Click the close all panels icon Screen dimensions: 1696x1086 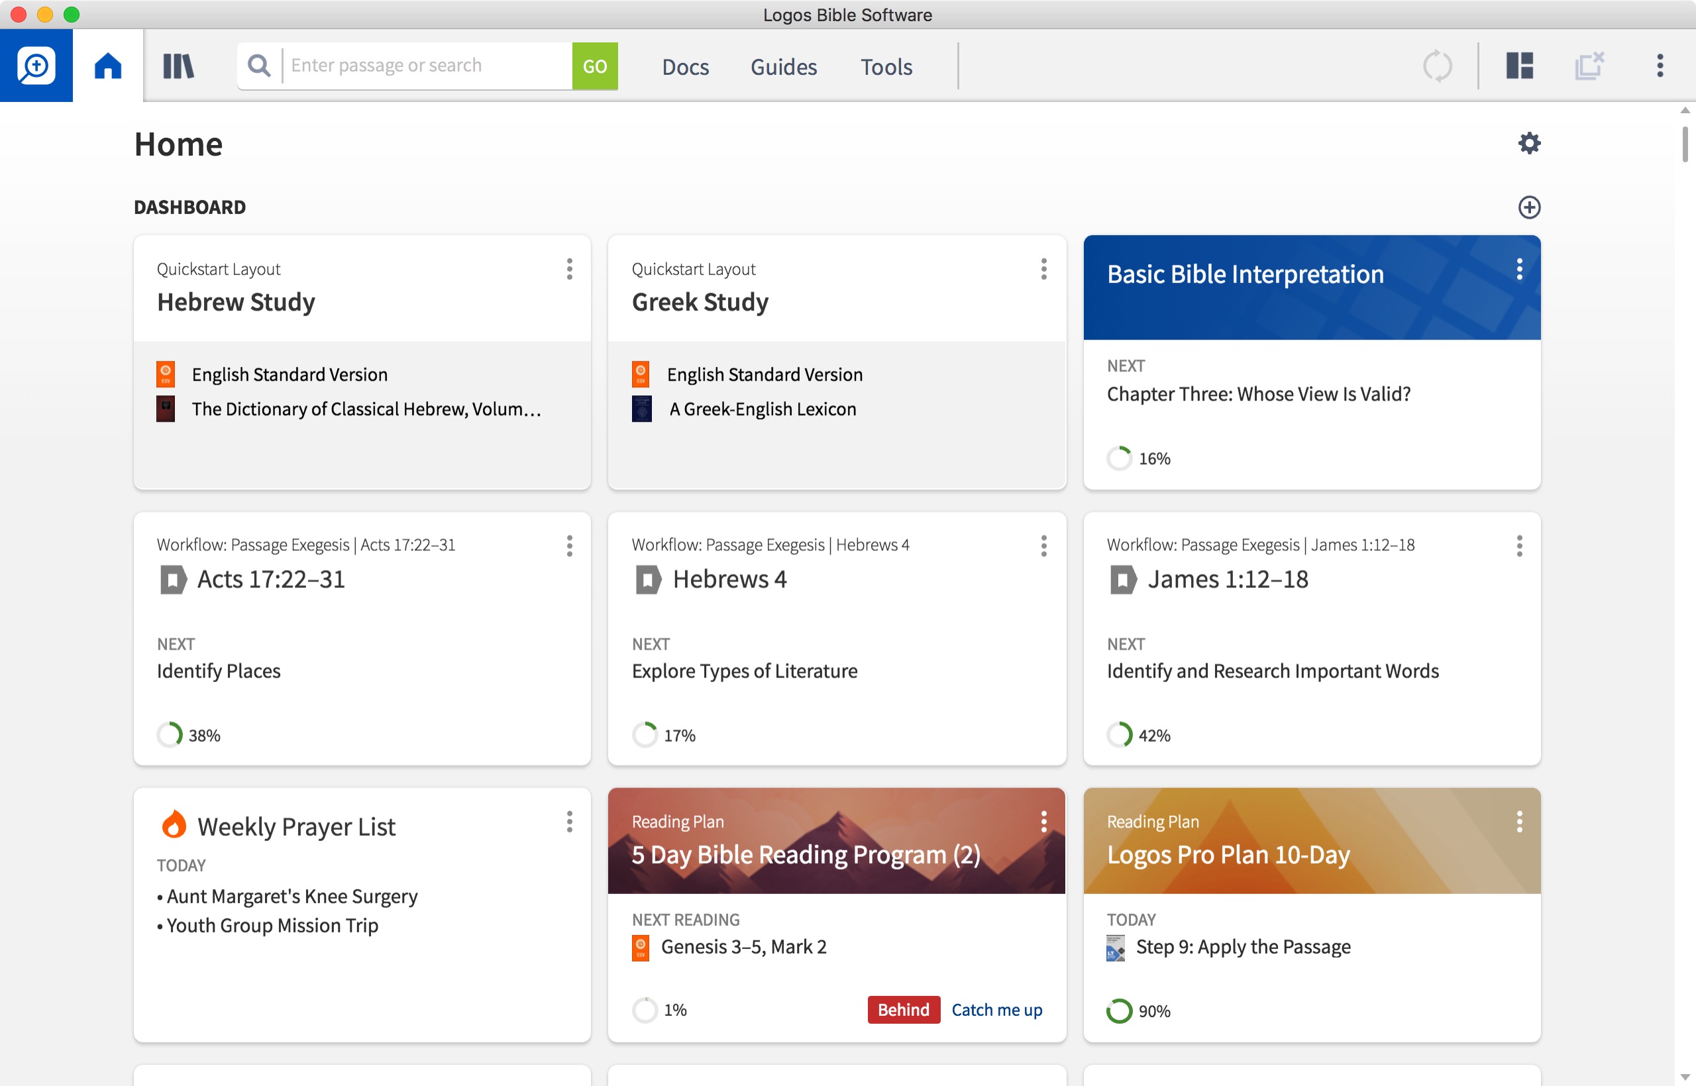tap(1589, 66)
